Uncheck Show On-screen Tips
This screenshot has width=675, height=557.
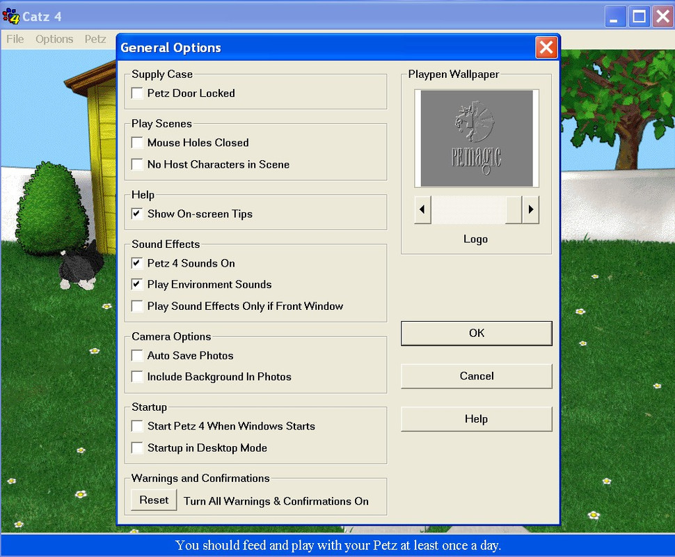pos(137,214)
